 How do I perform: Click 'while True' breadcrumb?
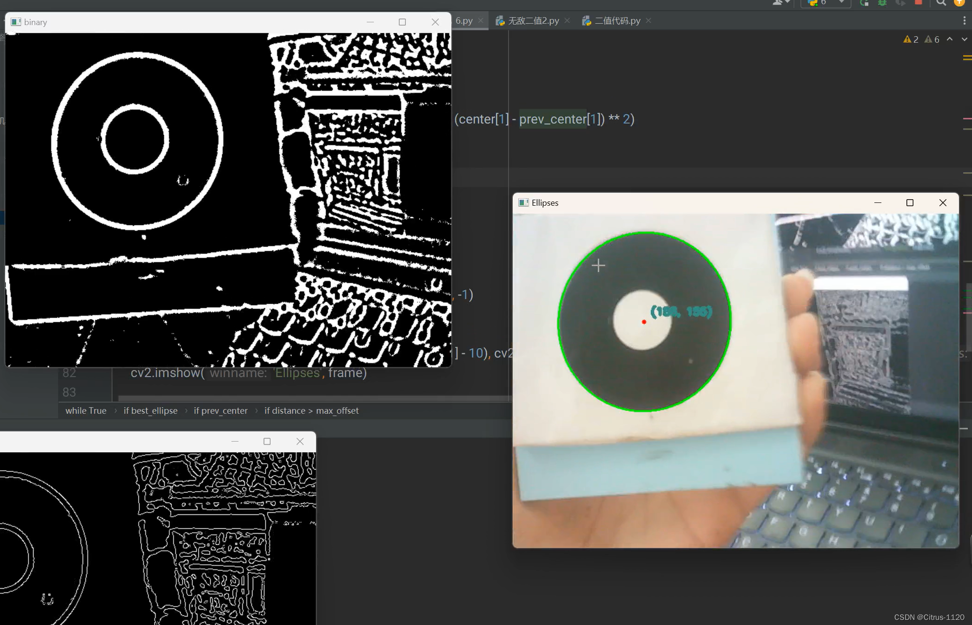pyautogui.click(x=86, y=410)
